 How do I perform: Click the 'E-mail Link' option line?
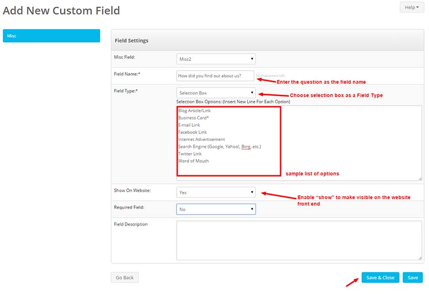tap(189, 125)
